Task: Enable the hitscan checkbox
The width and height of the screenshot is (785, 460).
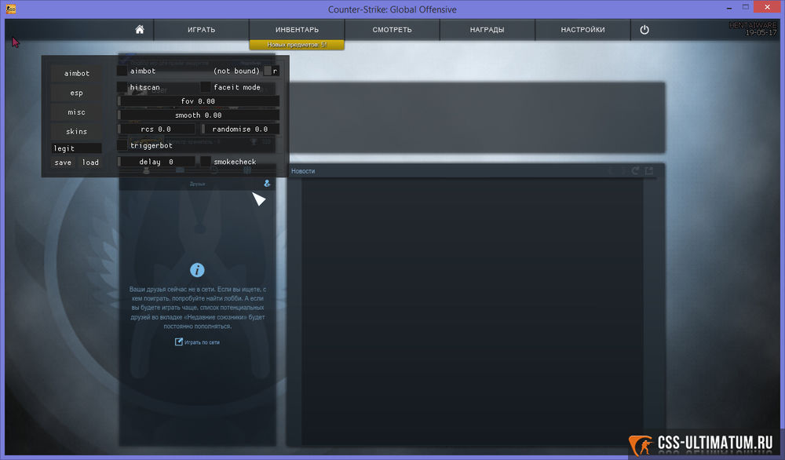Action: 122,87
